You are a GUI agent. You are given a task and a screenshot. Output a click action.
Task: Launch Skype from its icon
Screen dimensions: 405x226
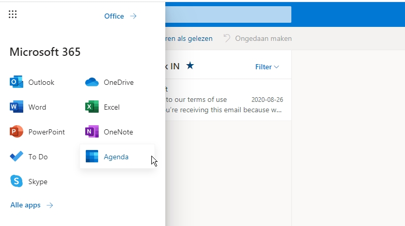click(x=17, y=182)
